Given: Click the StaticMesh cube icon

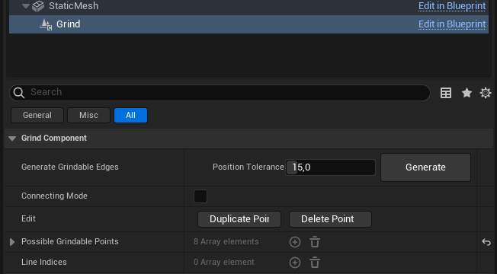Looking at the screenshot, I should pyautogui.click(x=38, y=6).
